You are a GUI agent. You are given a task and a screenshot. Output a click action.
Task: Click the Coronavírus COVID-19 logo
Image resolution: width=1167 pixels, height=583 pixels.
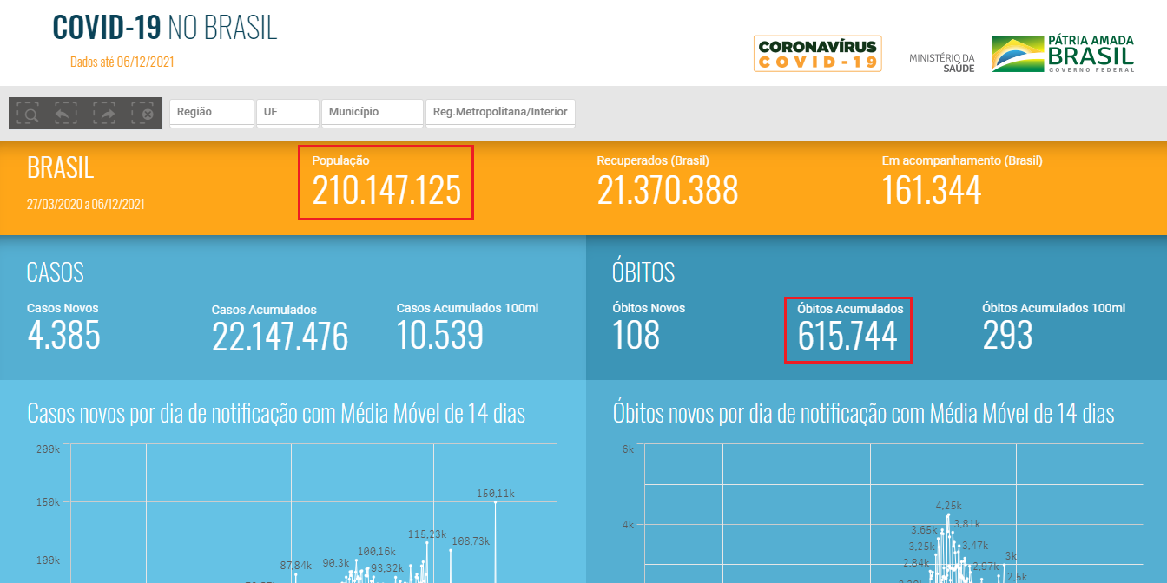click(817, 53)
